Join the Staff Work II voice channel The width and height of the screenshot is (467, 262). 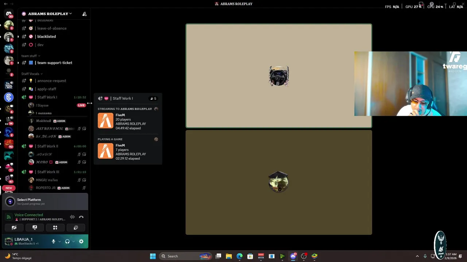pyautogui.click(x=54, y=146)
